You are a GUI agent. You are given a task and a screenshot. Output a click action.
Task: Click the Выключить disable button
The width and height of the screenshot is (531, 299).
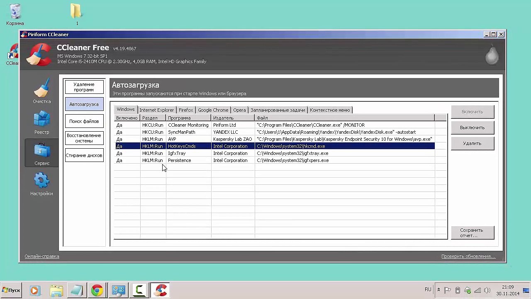pyautogui.click(x=472, y=127)
